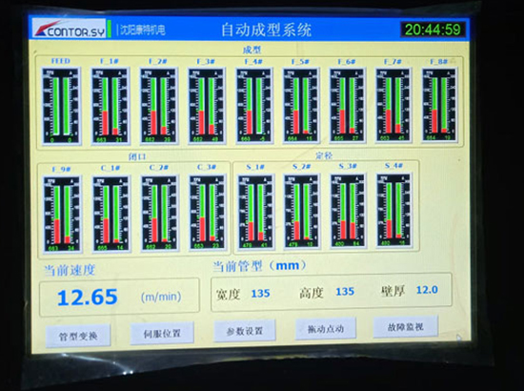Select the F_9# motor gauge
The image size is (524, 391).
pos(62,215)
